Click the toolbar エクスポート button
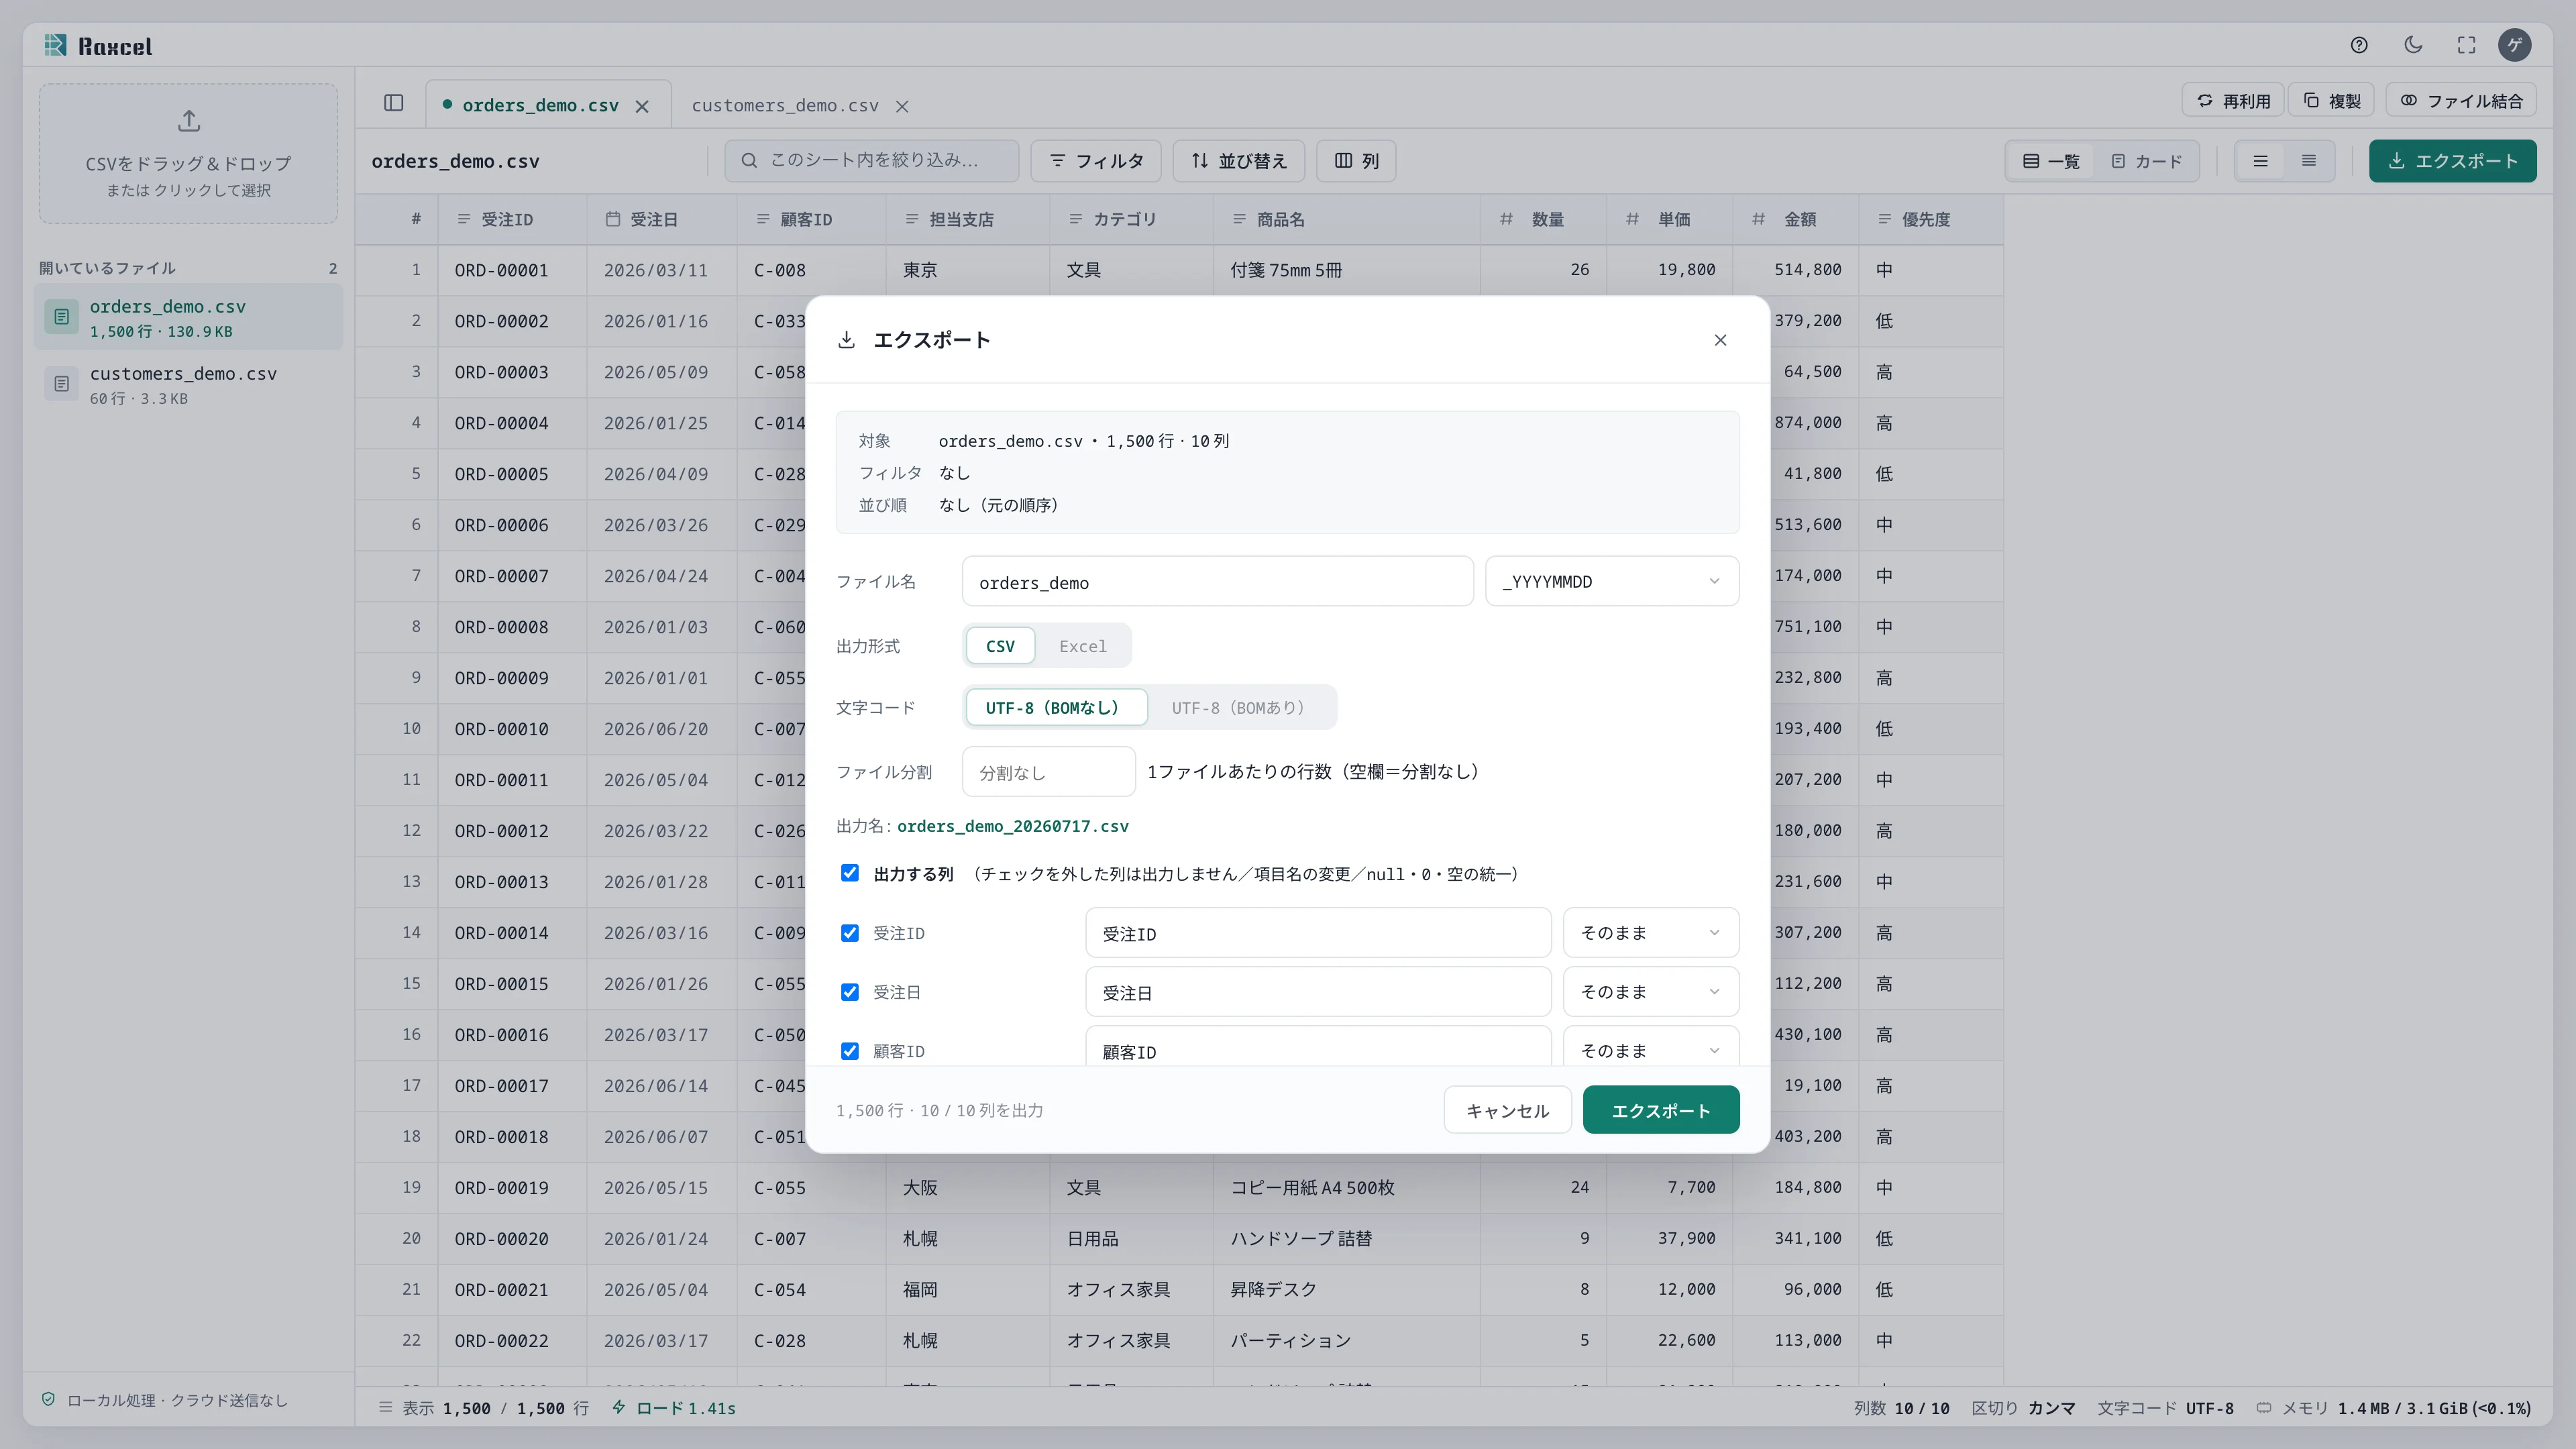 (x=2452, y=161)
